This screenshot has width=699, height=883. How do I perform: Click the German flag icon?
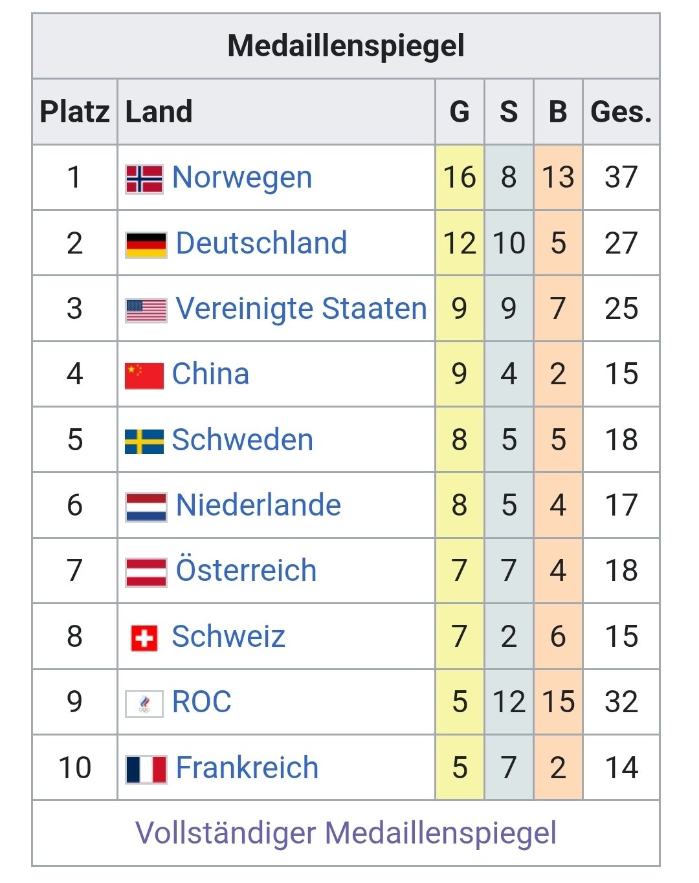click(x=146, y=245)
